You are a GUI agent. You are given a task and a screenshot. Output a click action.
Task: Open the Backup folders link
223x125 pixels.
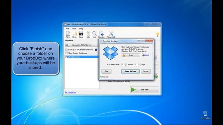tap(70, 92)
